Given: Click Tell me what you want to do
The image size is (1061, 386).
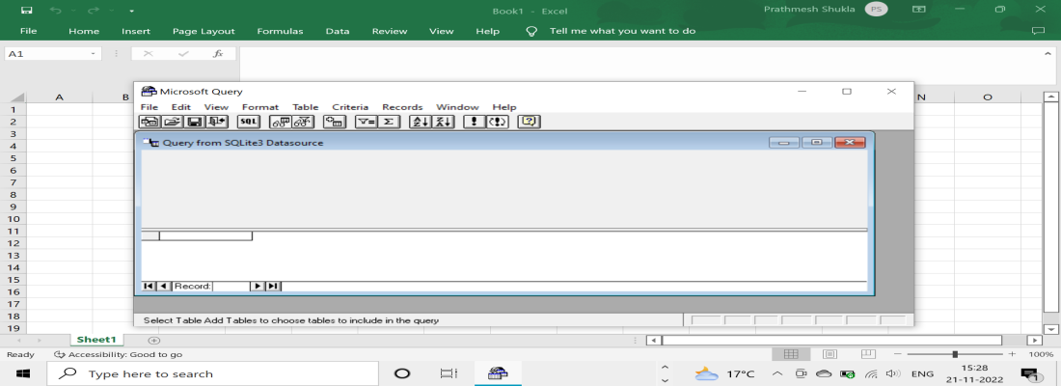Looking at the screenshot, I should tap(622, 31).
